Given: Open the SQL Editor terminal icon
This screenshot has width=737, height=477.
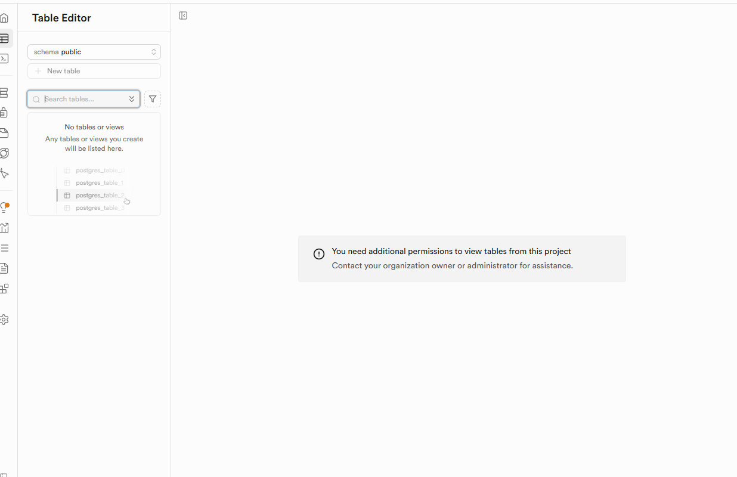Looking at the screenshot, I should pyautogui.click(x=4, y=58).
